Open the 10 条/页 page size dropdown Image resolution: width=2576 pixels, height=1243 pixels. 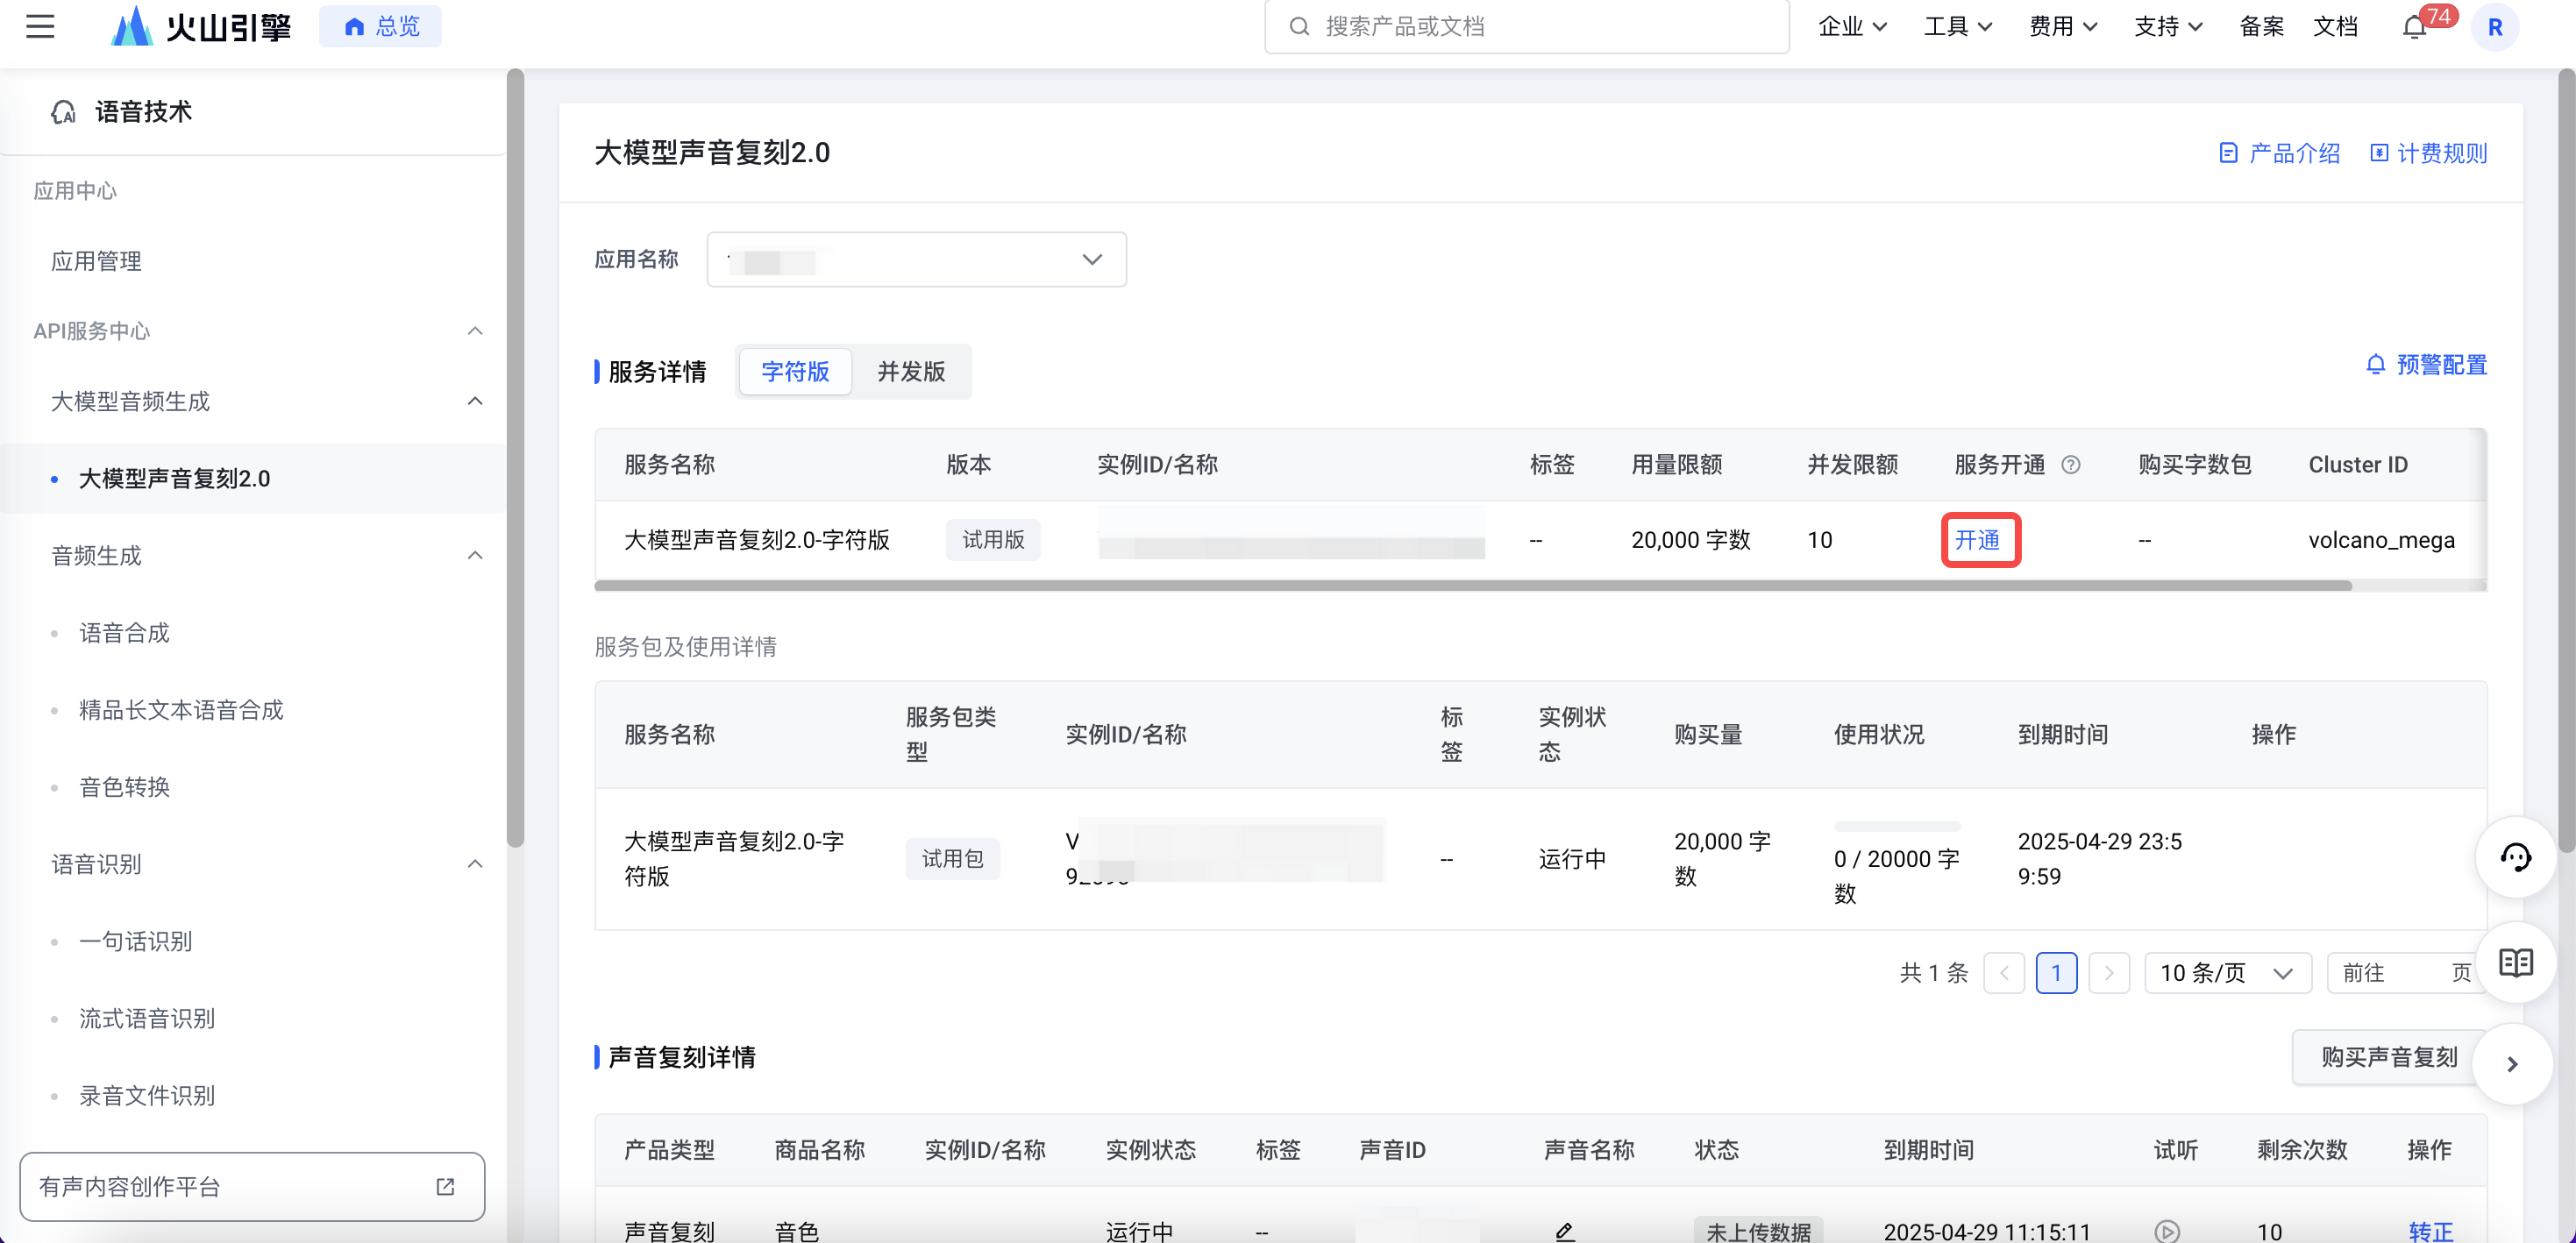(2227, 972)
